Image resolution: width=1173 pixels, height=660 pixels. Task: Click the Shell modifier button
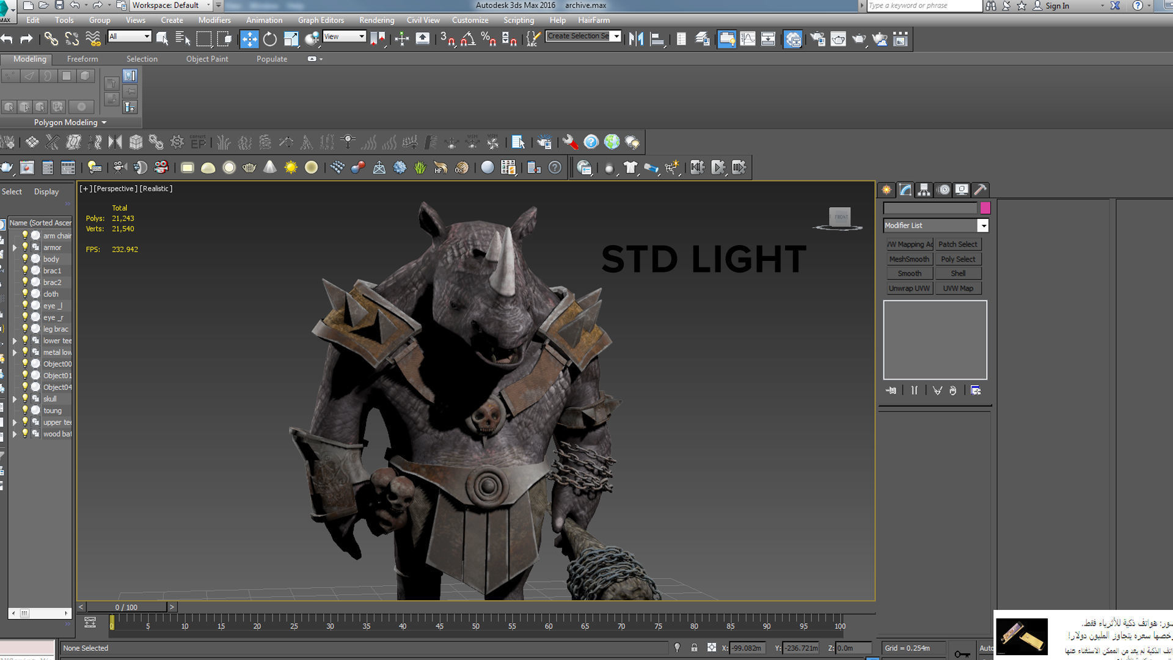point(958,274)
